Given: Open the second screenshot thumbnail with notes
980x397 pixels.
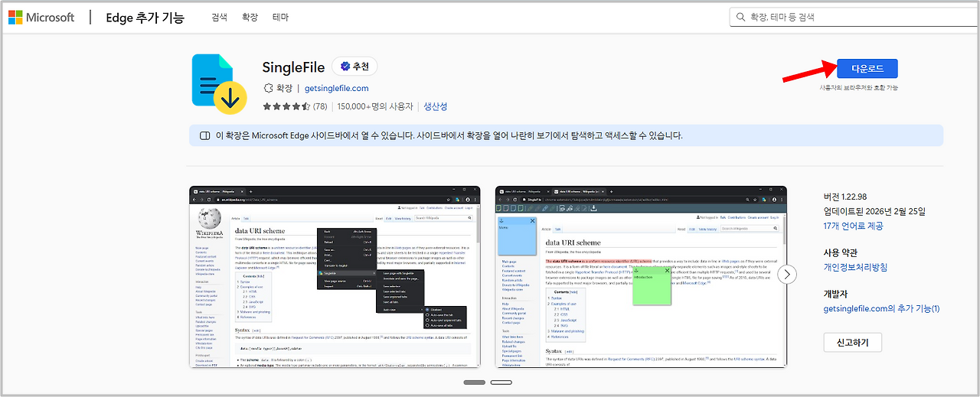Looking at the screenshot, I should (x=641, y=276).
